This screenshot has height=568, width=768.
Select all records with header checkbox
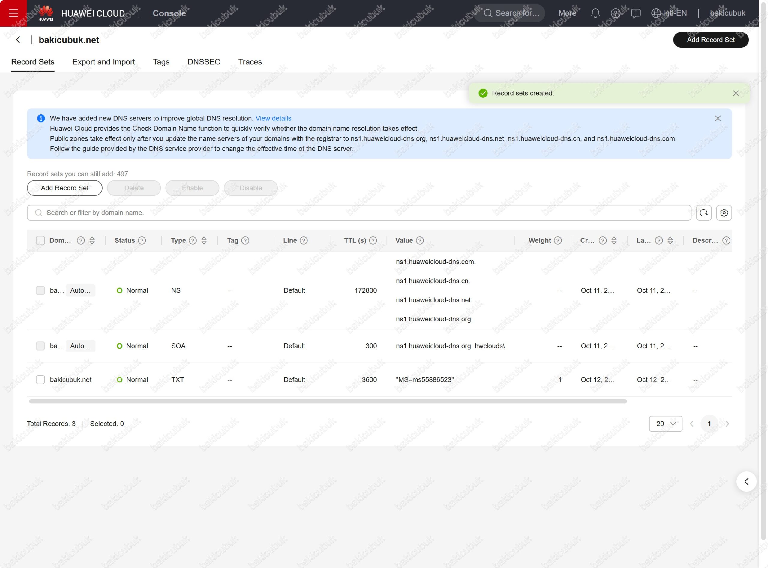point(40,241)
